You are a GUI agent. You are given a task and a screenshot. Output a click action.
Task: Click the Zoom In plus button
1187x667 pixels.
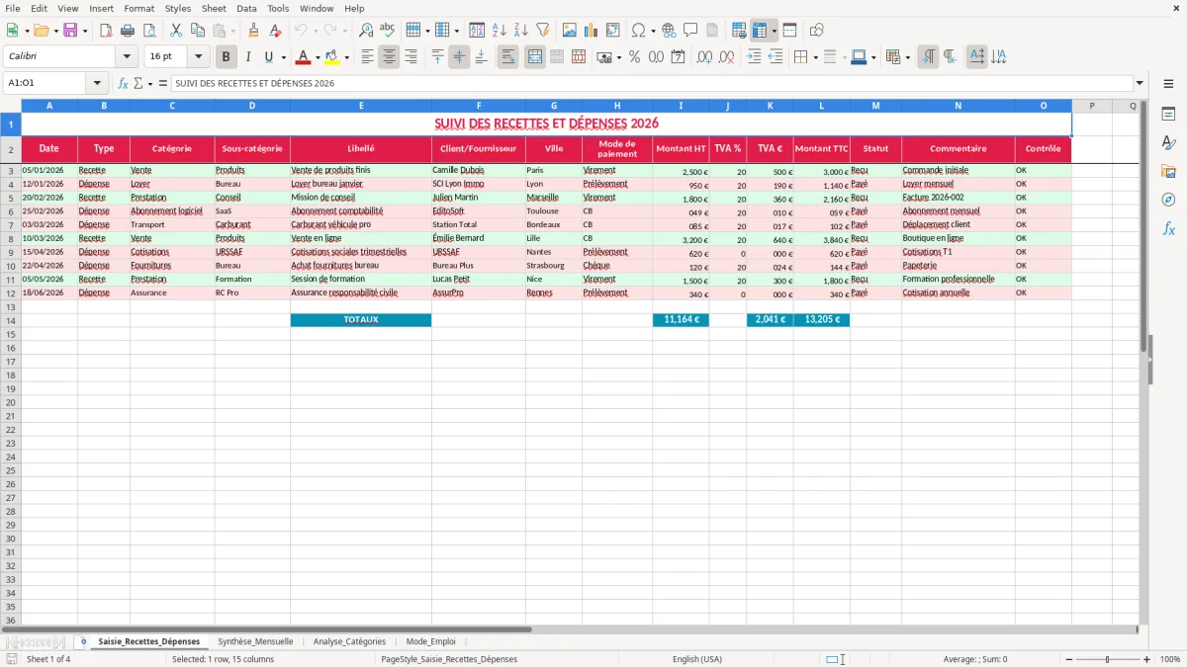1147,659
